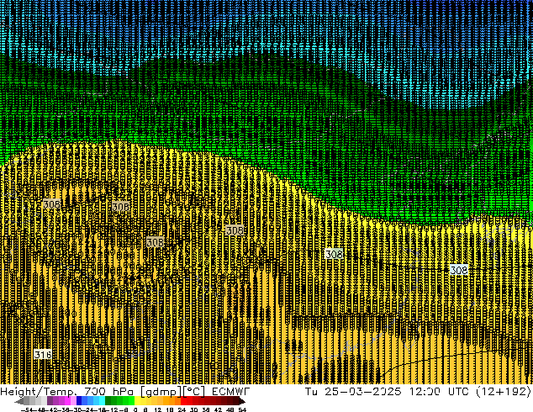Click the 308 label with pale green background
Image resolution: width=533 pixels, height=412 pixels.
click(x=334, y=254)
